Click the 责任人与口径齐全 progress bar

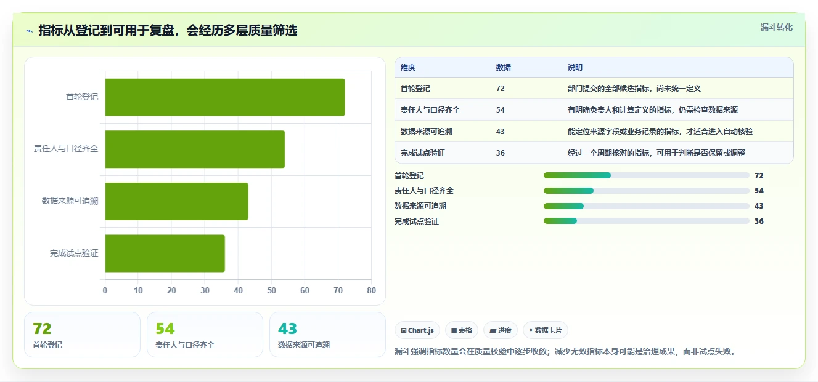pyautogui.click(x=647, y=191)
